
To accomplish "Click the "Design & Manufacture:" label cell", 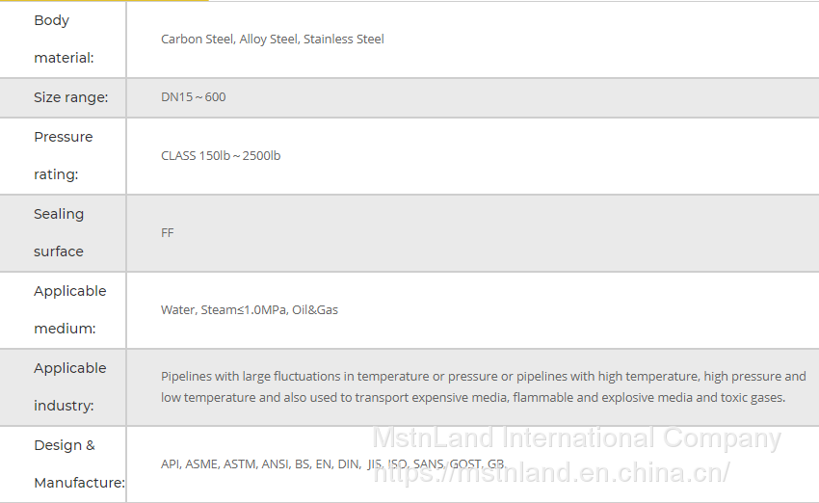I will pos(66,464).
